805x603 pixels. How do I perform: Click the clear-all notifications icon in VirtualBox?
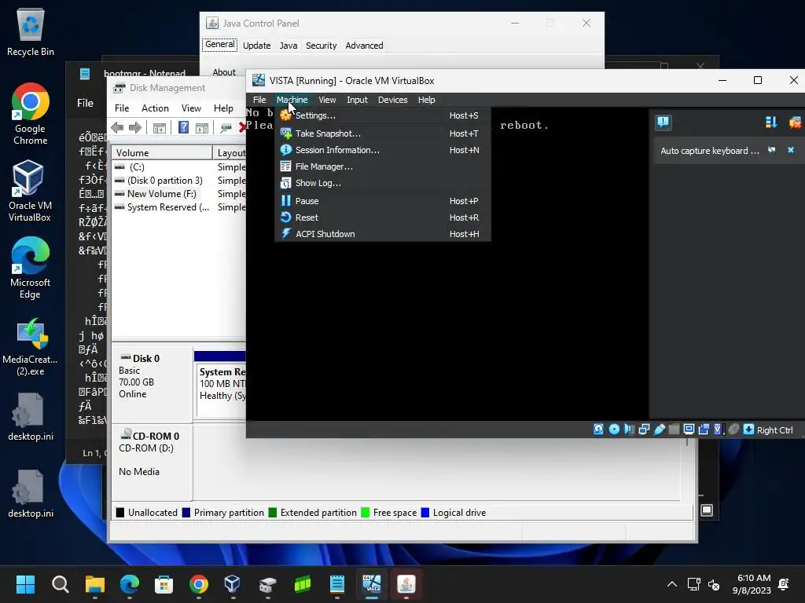(x=795, y=122)
